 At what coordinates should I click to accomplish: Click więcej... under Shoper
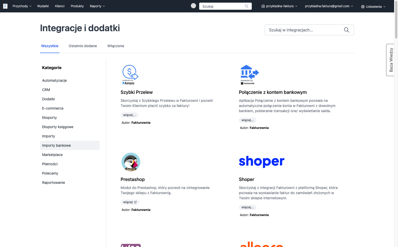pos(248,207)
